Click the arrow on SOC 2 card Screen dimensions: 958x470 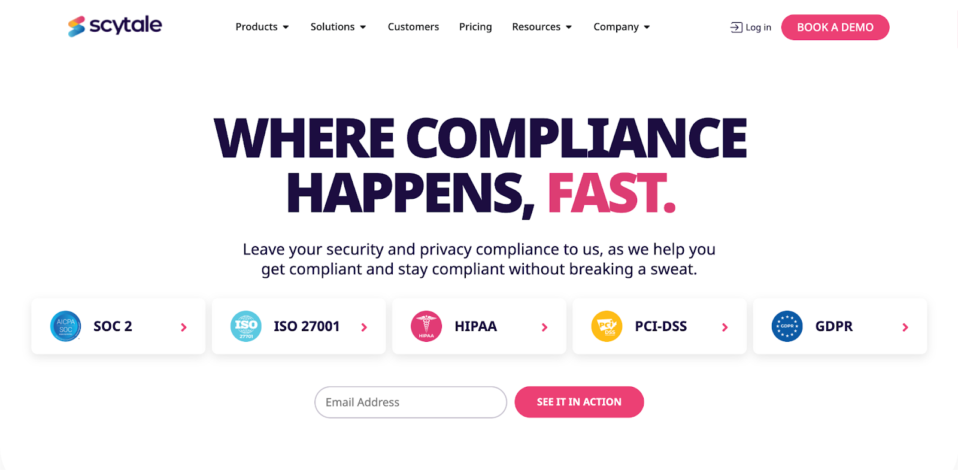click(x=184, y=327)
